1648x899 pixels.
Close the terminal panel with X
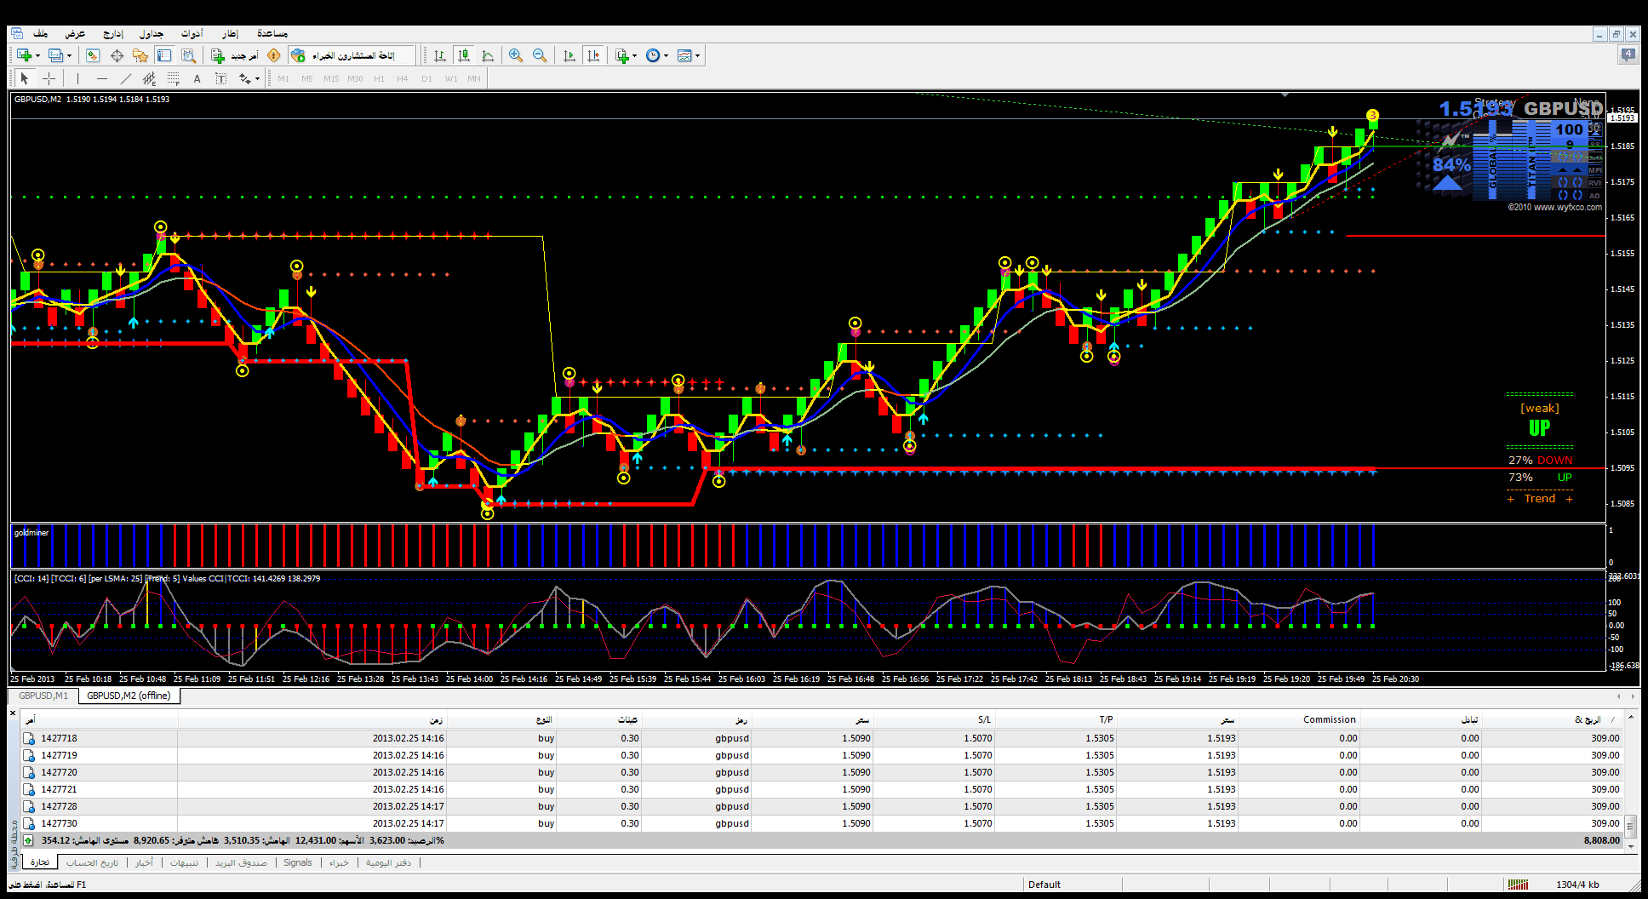13,713
